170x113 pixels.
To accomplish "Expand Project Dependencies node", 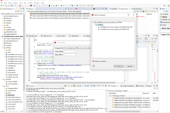I will (x=3, y=39).
